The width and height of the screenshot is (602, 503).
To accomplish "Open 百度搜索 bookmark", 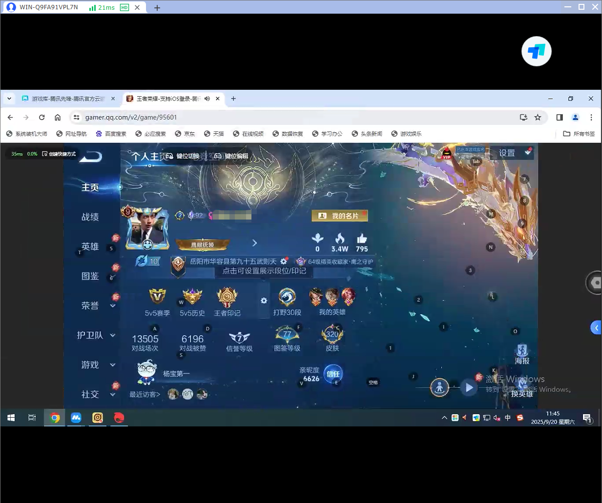I will 111,134.
